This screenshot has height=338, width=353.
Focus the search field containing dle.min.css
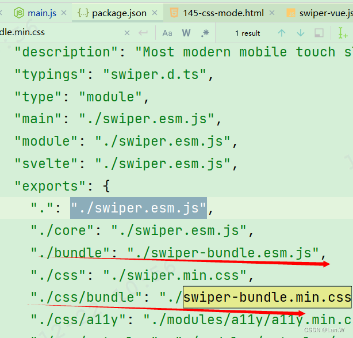point(61,32)
